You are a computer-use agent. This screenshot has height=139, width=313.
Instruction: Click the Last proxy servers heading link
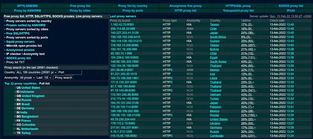click(123, 16)
